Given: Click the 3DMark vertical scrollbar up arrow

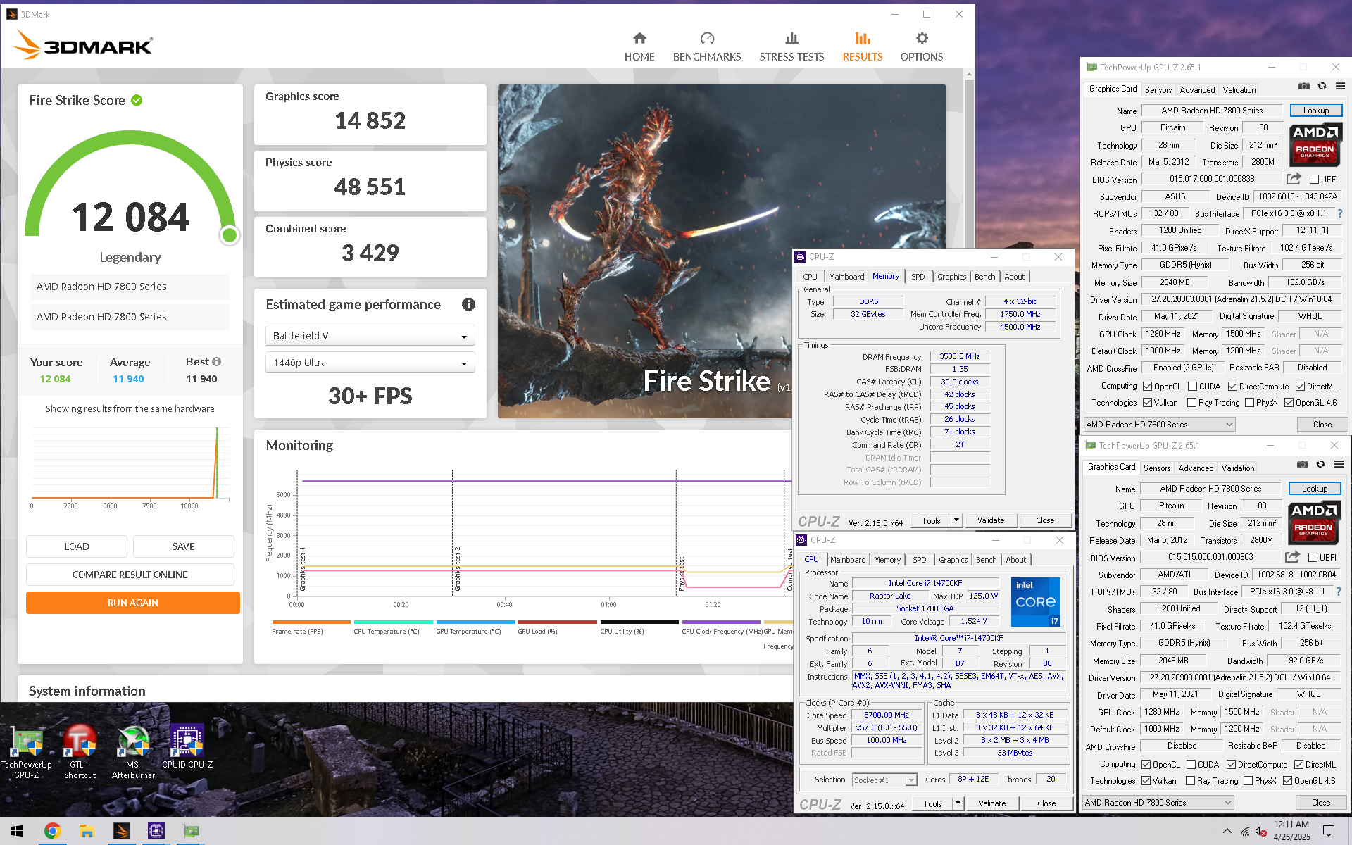Looking at the screenshot, I should pos(969,73).
